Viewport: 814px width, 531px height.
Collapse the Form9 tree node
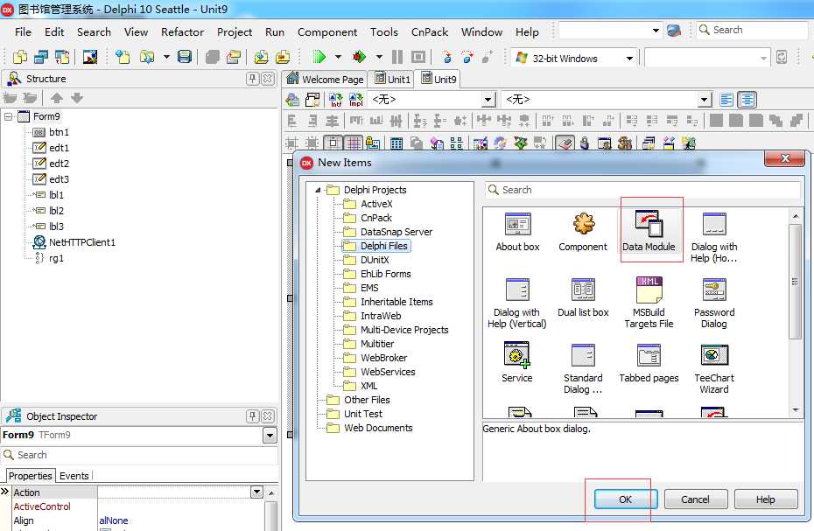click(8, 116)
